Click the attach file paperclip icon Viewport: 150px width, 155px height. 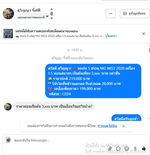tap(110, 149)
